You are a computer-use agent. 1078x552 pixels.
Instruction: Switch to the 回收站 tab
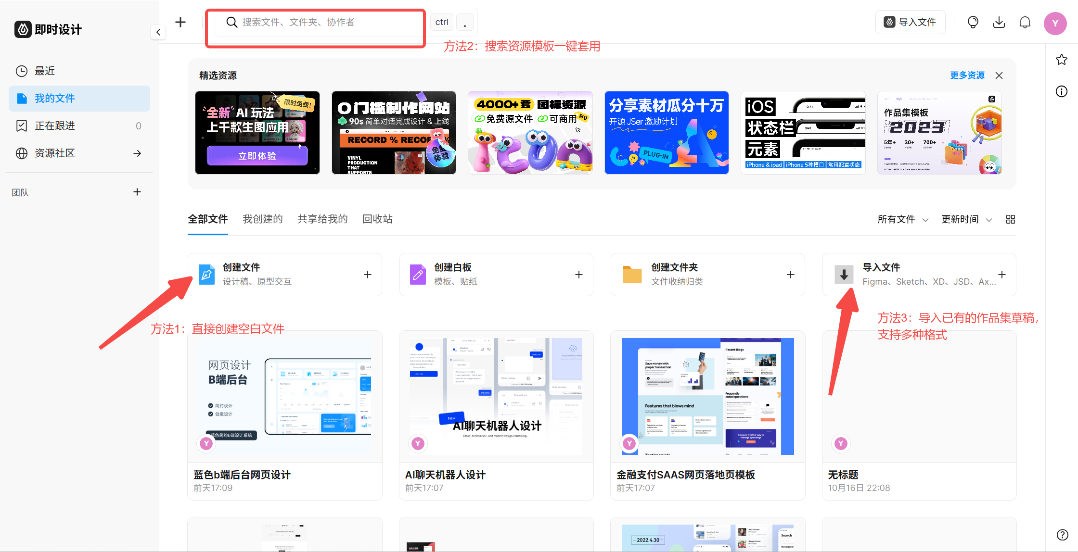[377, 219]
